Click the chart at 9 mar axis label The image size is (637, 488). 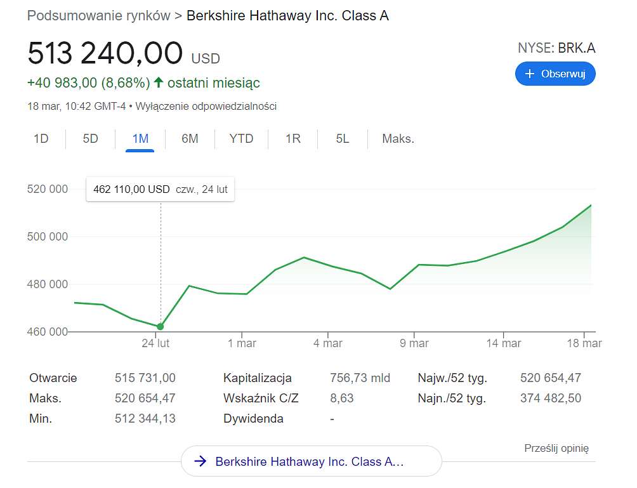coord(414,343)
